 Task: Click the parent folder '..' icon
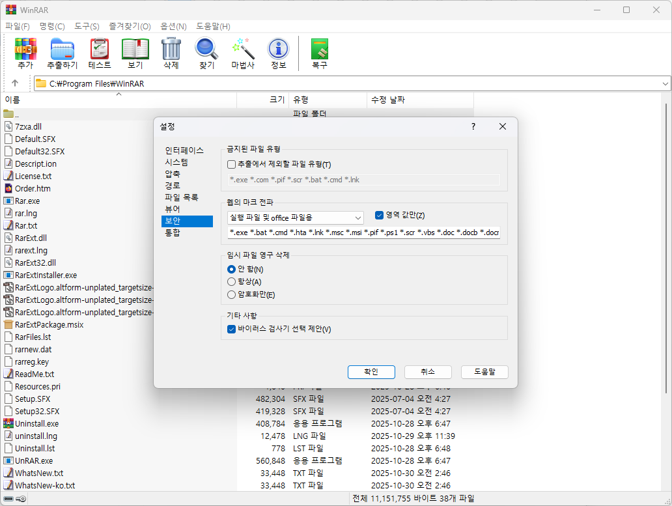tap(8, 114)
